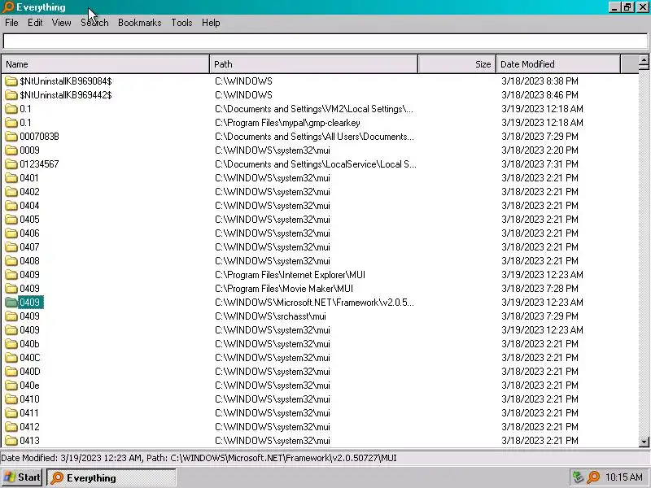The image size is (651, 488).
Task: Select the 0410 folder icon
Action: coord(11,399)
